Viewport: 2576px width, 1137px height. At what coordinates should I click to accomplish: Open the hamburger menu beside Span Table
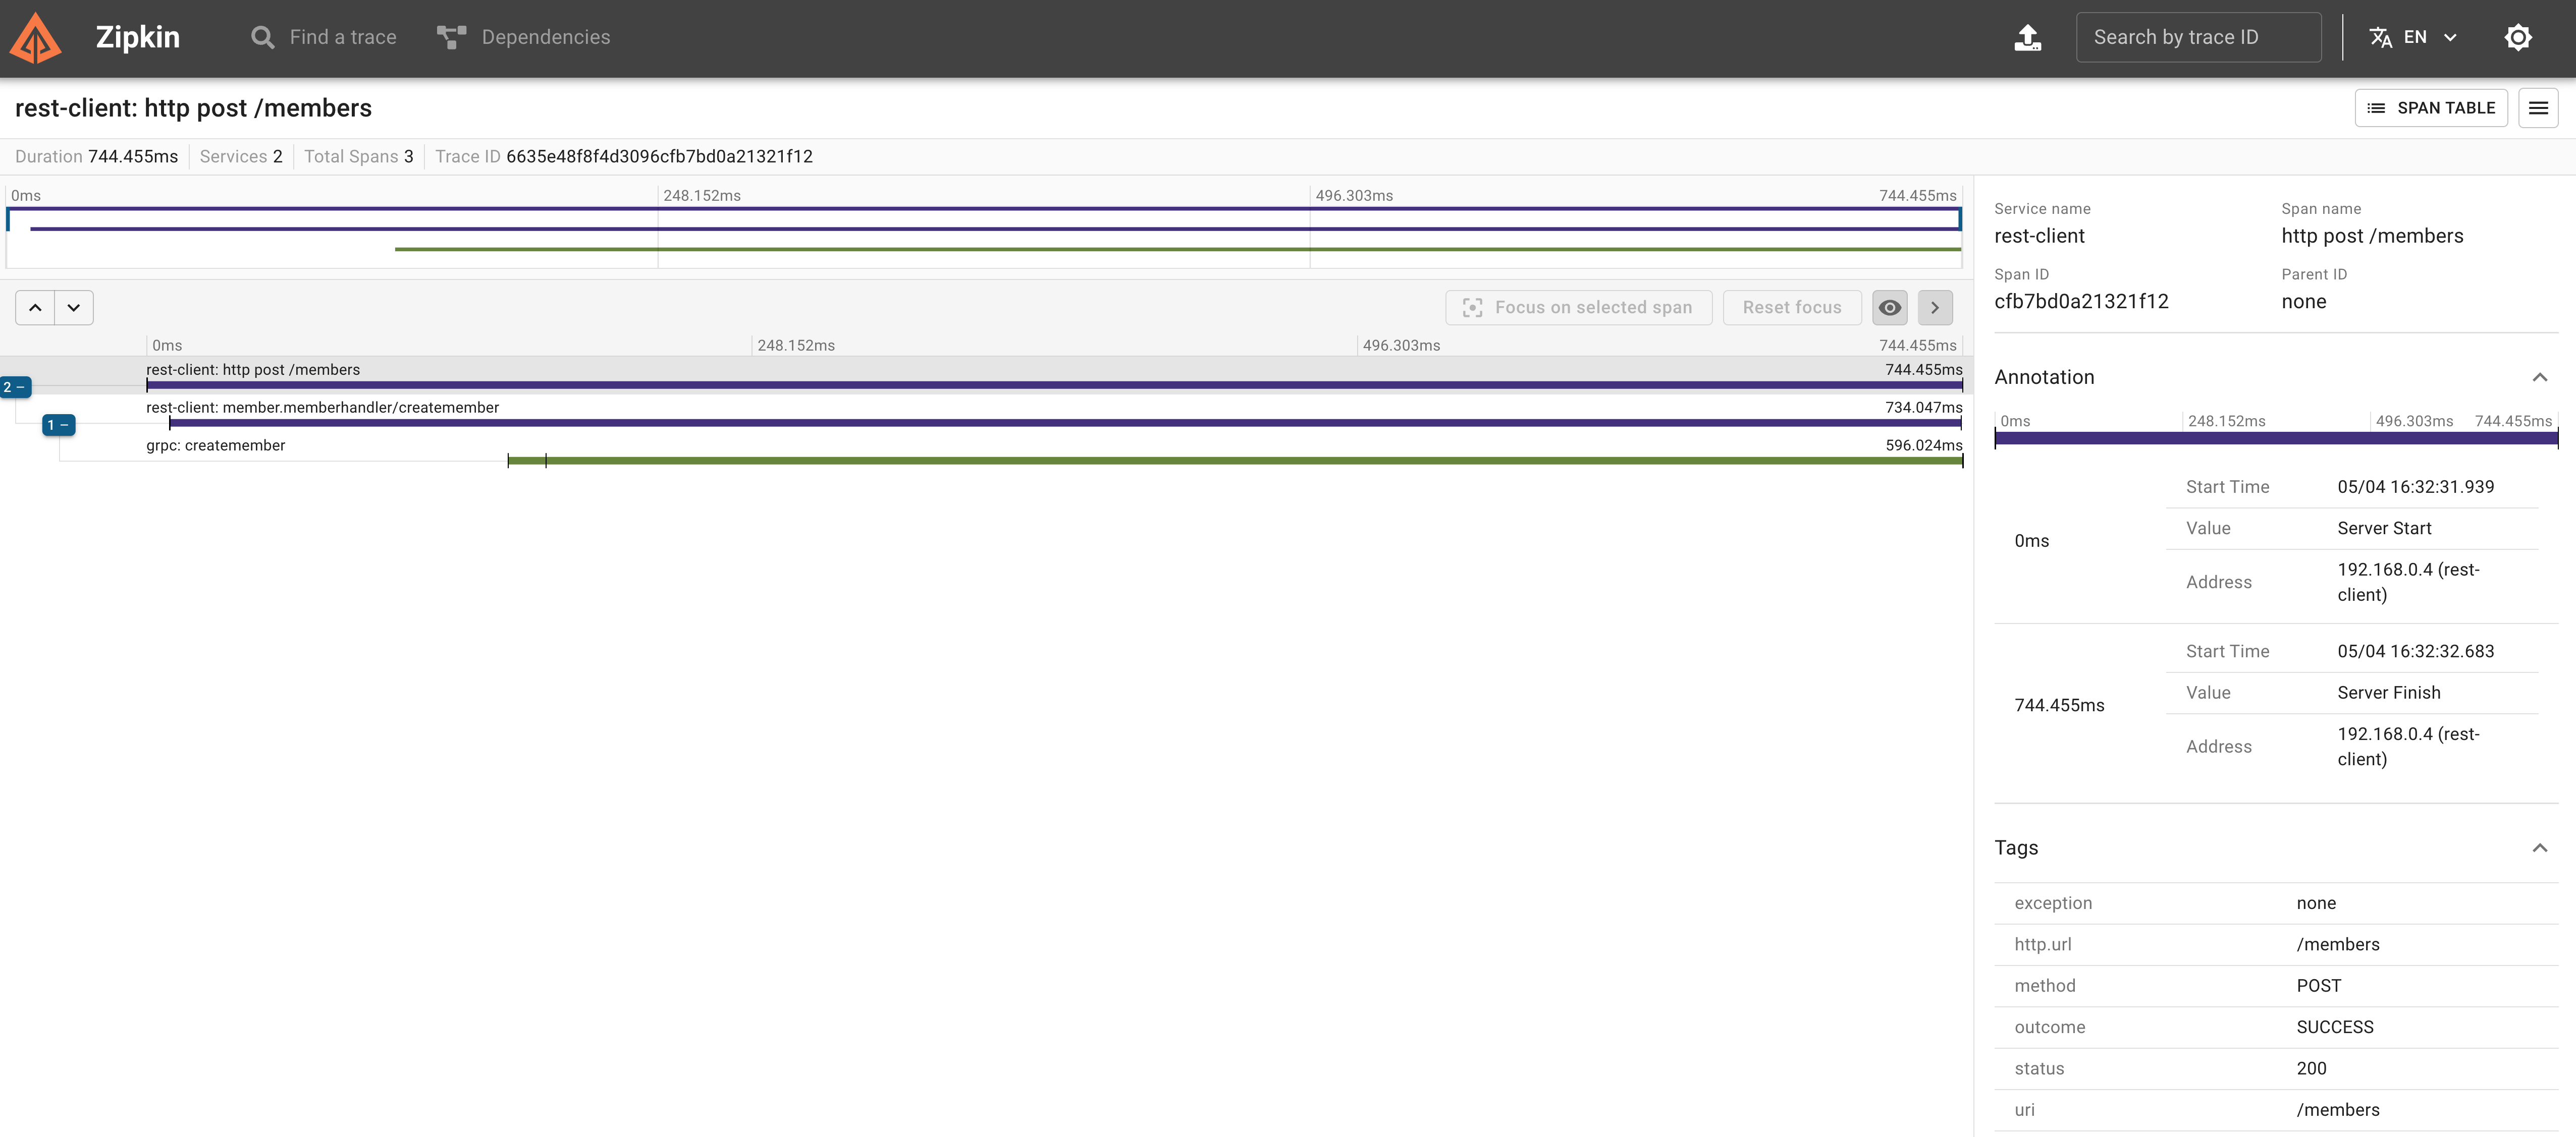click(x=2537, y=108)
